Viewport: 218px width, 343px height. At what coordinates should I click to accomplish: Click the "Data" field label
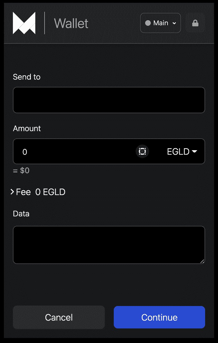[x=21, y=214]
